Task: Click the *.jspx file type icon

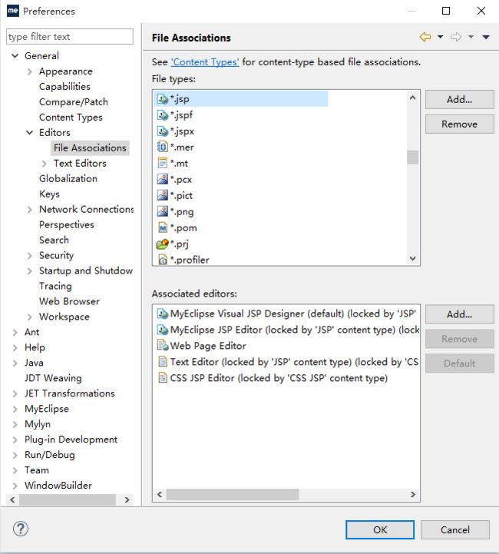Action: (x=162, y=131)
